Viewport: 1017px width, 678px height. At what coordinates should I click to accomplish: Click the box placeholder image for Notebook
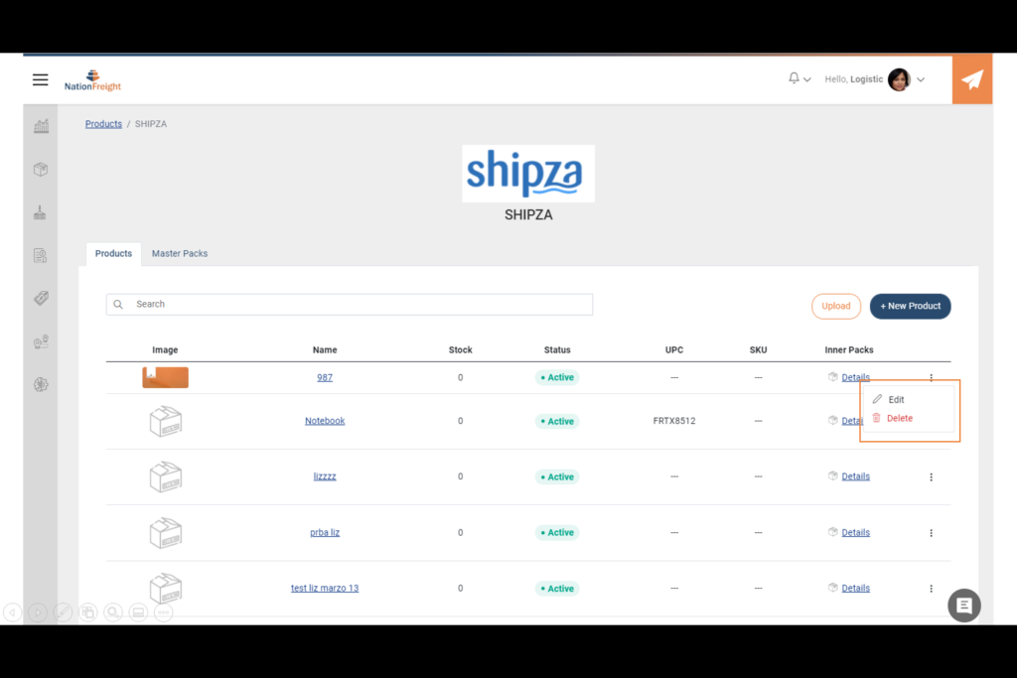coord(166,421)
